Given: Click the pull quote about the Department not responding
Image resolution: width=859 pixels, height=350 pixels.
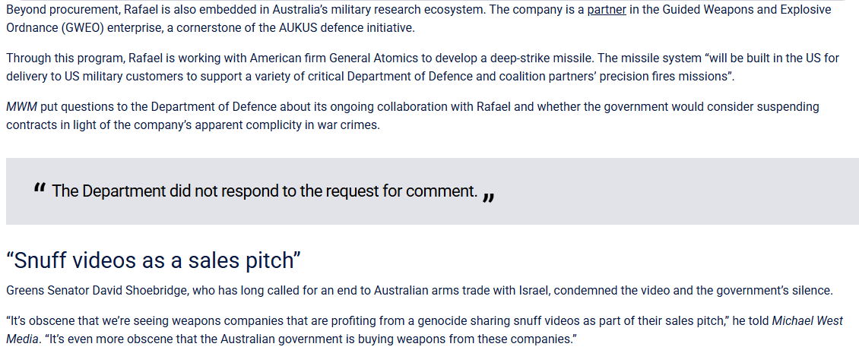Looking at the screenshot, I should 265,191.
